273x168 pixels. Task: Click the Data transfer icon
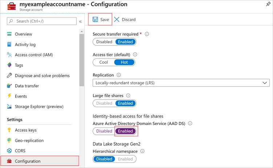pos(9,86)
